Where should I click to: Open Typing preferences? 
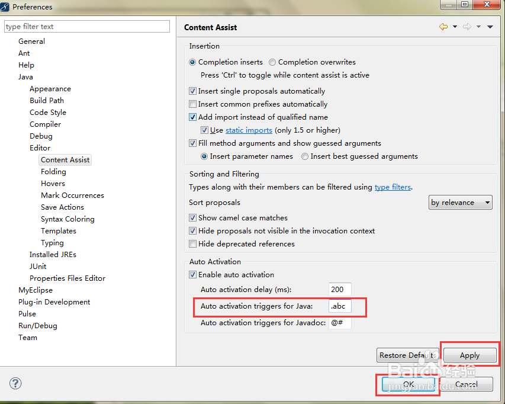52,243
